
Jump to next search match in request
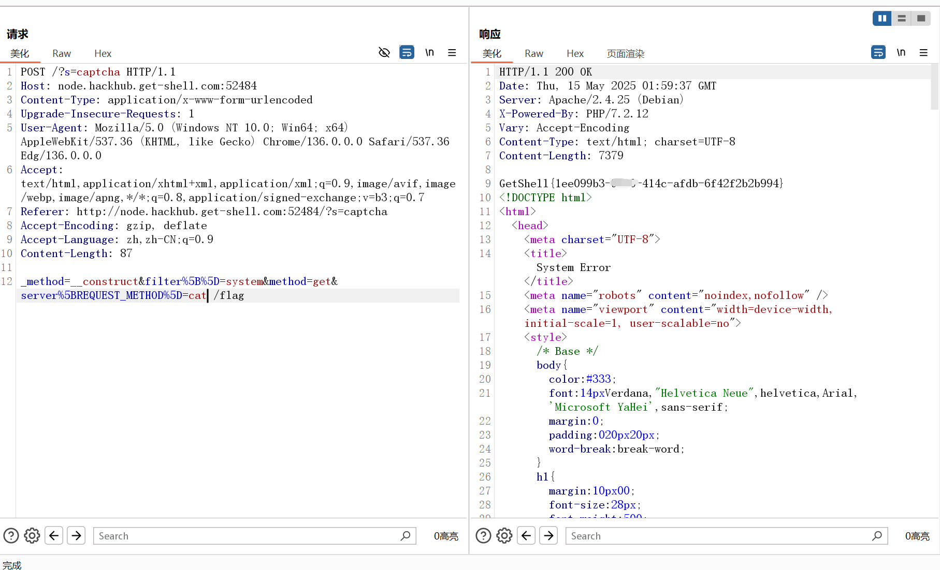[x=76, y=535]
